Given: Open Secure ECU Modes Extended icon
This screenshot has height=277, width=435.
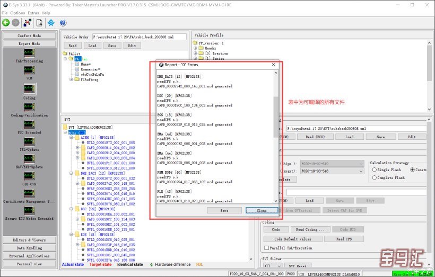Looking at the screenshot, I should point(29,210).
